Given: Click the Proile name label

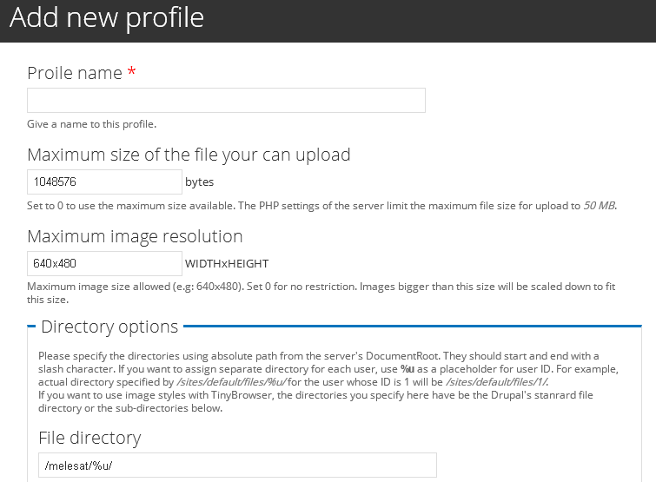Looking at the screenshot, I should click(75, 73).
